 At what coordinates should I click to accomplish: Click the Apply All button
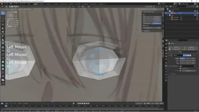tap(176, 47)
